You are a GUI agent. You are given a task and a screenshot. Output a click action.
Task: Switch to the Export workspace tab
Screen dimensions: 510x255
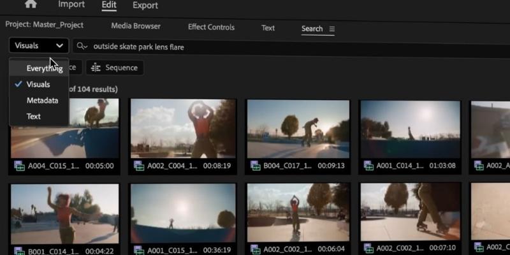point(145,5)
